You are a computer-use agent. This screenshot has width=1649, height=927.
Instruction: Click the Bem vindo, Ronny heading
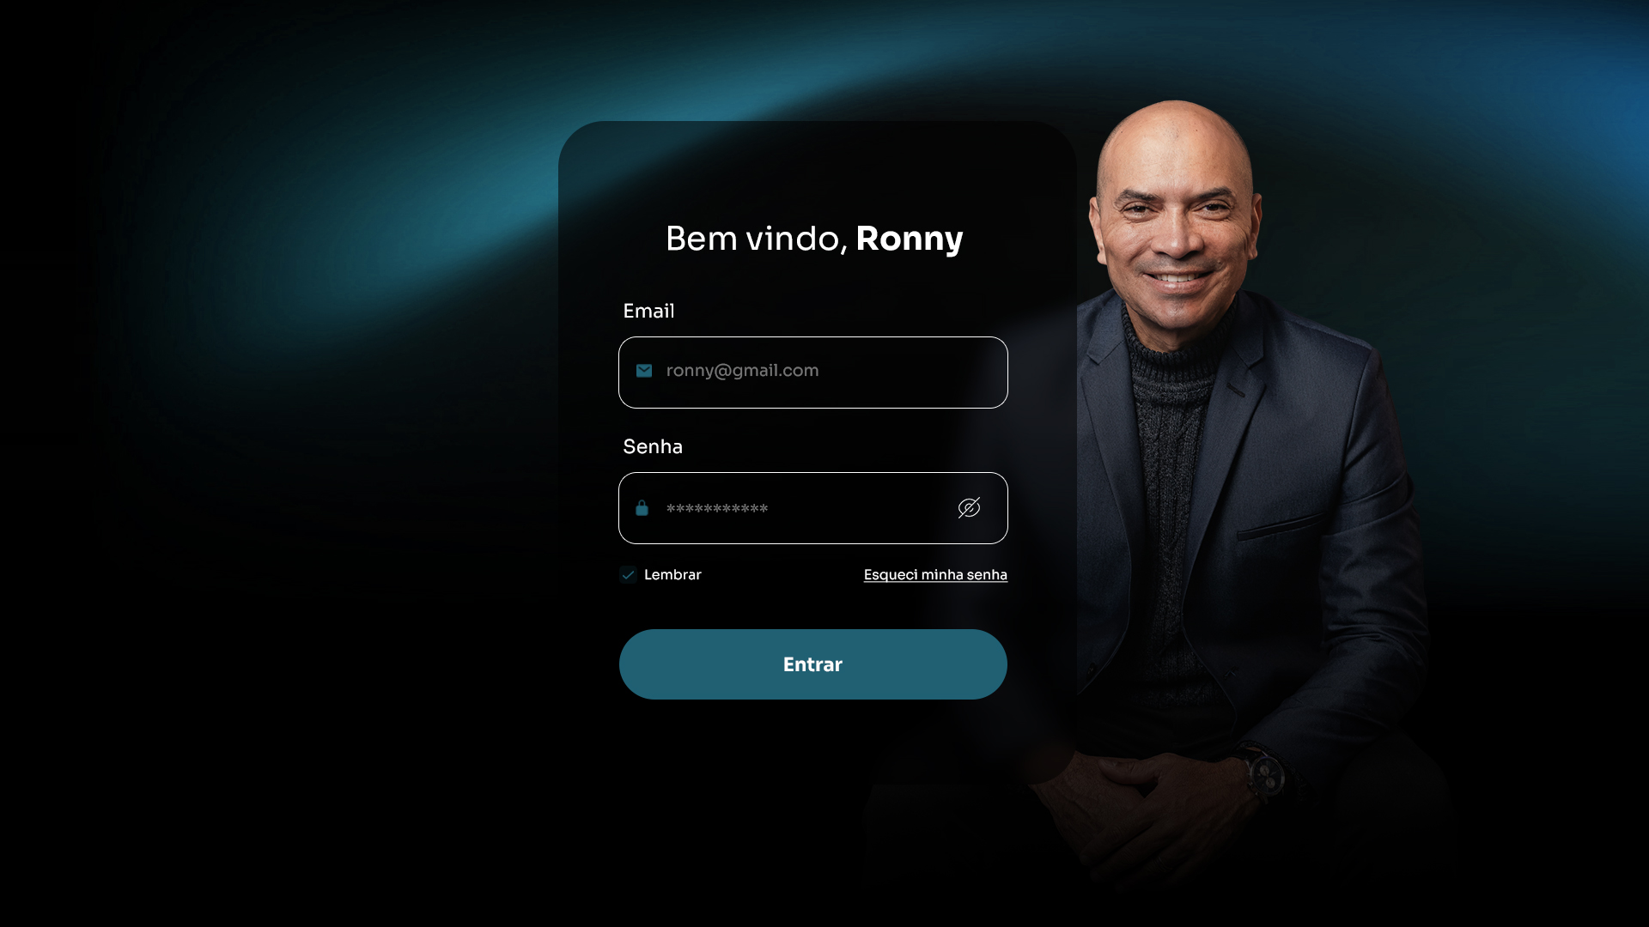pos(814,239)
